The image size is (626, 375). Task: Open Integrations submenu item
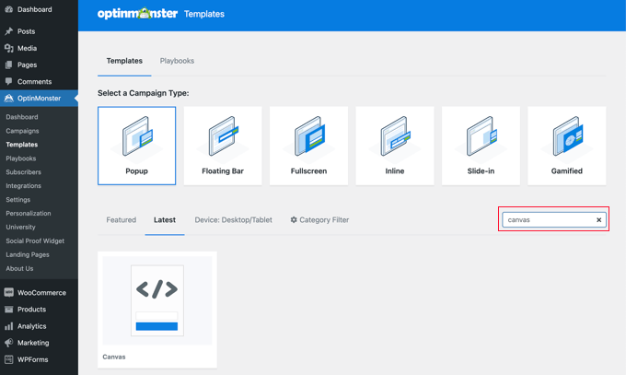[x=24, y=185]
